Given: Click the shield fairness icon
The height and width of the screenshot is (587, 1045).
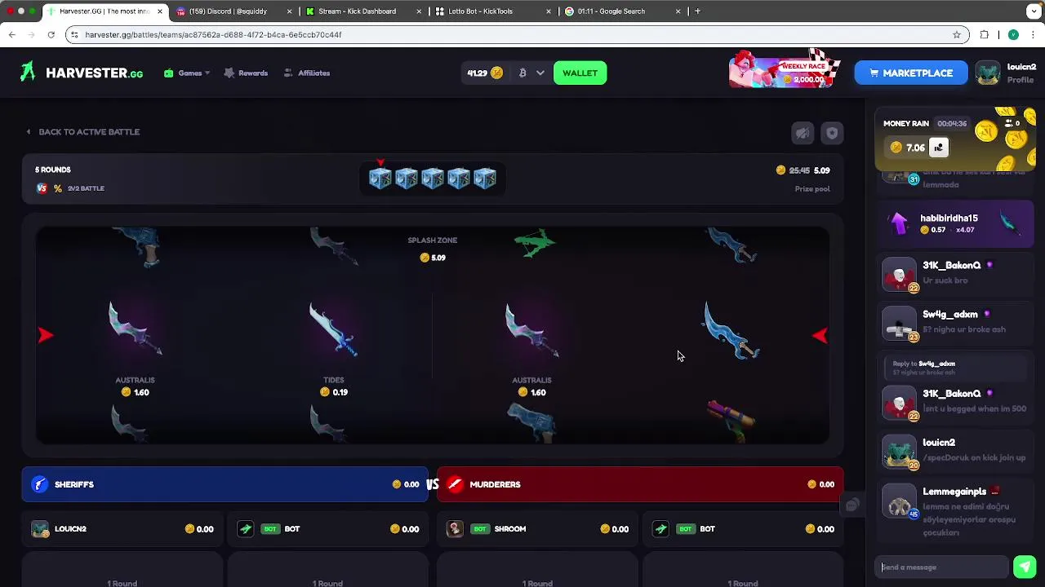Looking at the screenshot, I should pyautogui.click(x=831, y=133).
